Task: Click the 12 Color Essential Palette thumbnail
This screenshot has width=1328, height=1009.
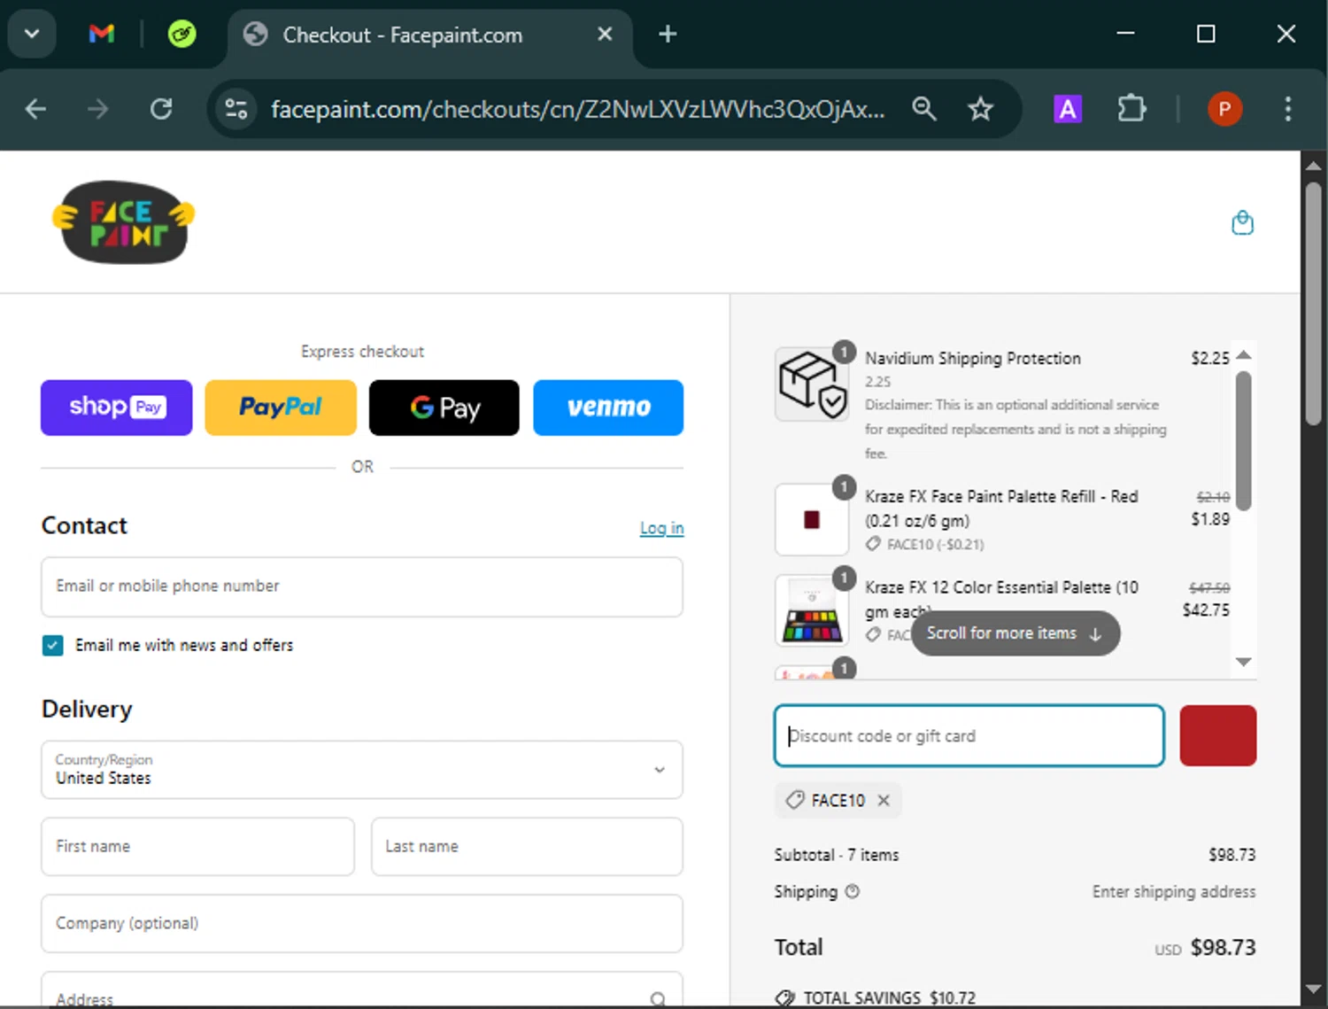Action: [x=812, y=611]
